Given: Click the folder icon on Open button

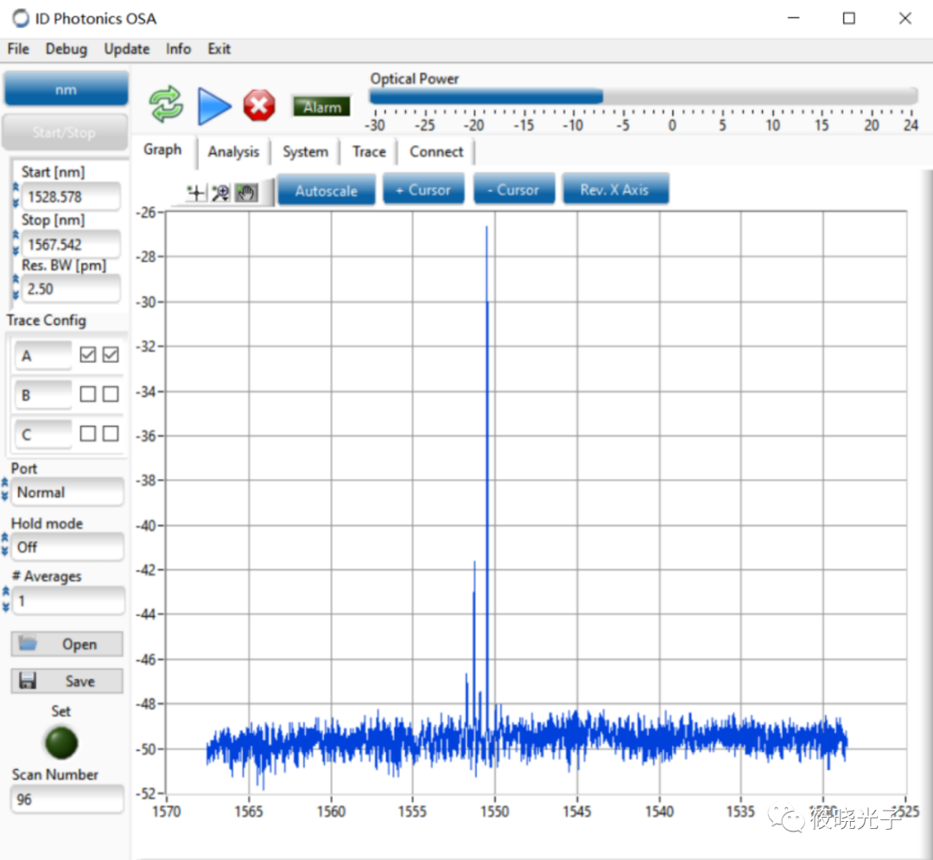Looking at the screenshot, I should (x=29, y=644).
